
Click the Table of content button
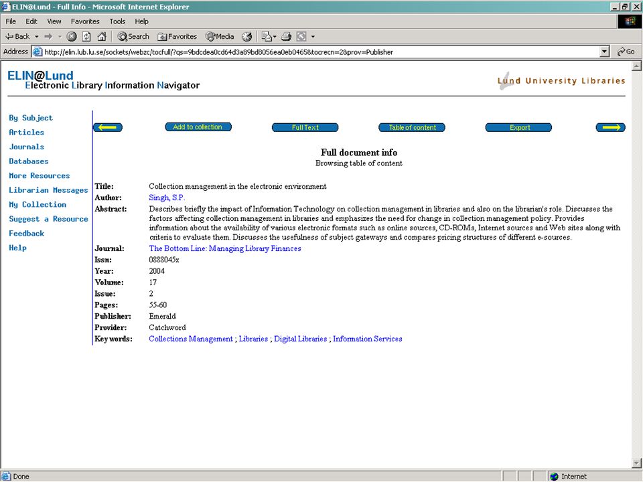click(x=412, y=127)
